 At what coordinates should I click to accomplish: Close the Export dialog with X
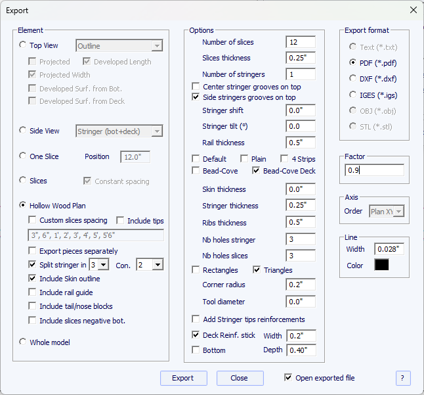413,10
